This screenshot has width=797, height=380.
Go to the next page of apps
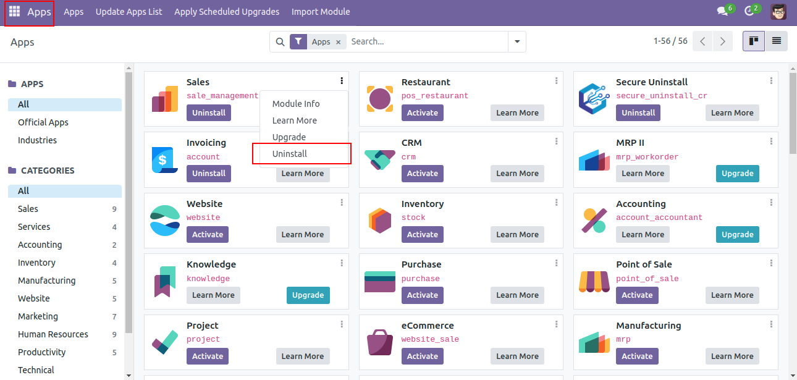(722, 41)
